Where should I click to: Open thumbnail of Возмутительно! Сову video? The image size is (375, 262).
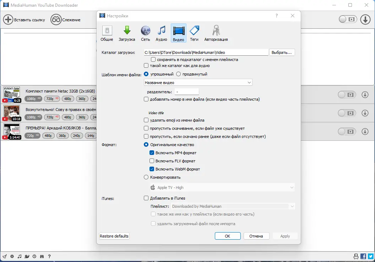pyautogui.click(x=11, y=113)
